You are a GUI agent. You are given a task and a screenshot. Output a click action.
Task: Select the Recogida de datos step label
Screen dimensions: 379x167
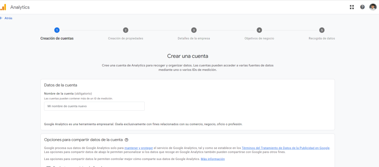322,38
